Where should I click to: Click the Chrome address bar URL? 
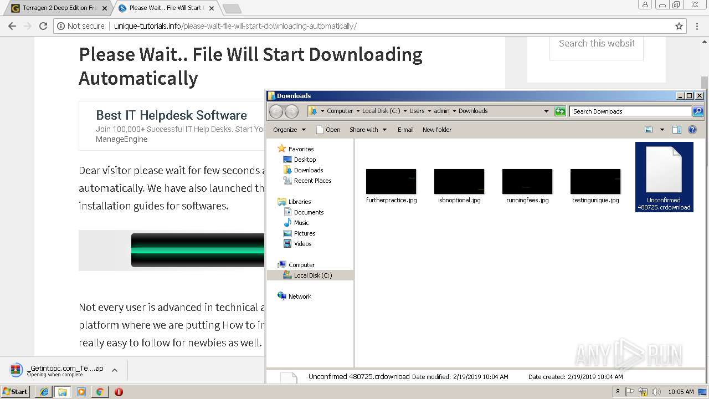(235, 26)
